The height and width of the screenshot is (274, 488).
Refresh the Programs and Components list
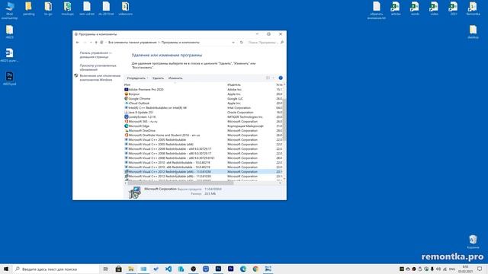point(242,43)
